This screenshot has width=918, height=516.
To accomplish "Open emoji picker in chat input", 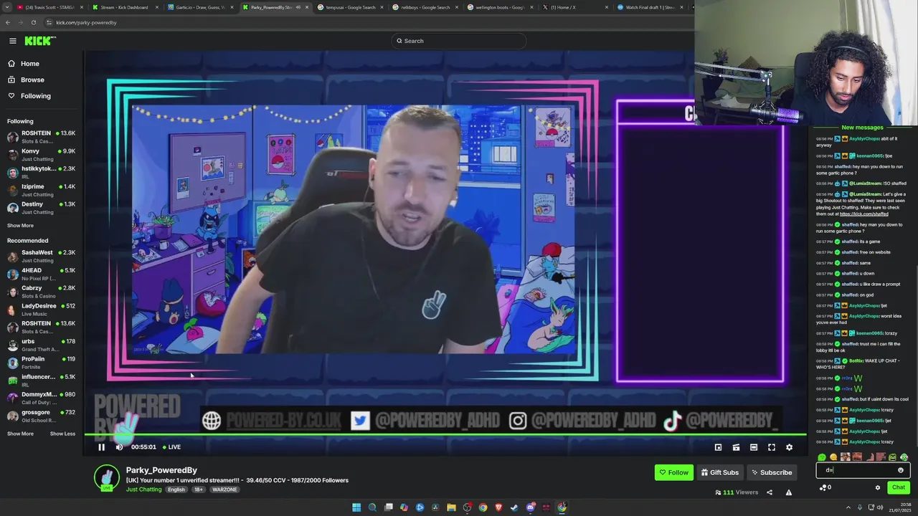I will [x=901, y=470].
